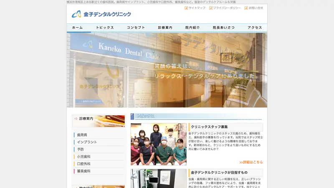Click the staff recruitment description paragraph
Screen dimensions: 334x188
click(x=225, y=141)
